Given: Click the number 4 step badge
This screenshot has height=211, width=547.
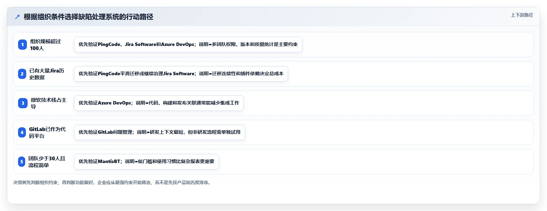Looking at the screenshot, I should pos(22,132).
